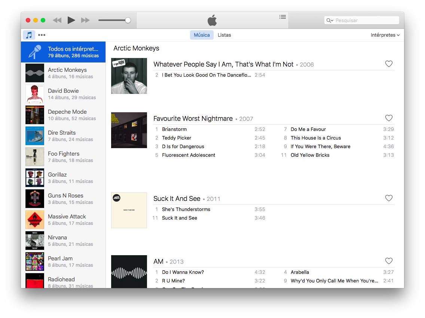The width and height of the screenshot is (425, 318).
Task: Click the Guns N Roses cross thumbnail
Action: coord(35,199)
